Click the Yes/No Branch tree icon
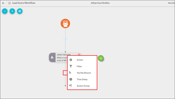 [70, 72]
